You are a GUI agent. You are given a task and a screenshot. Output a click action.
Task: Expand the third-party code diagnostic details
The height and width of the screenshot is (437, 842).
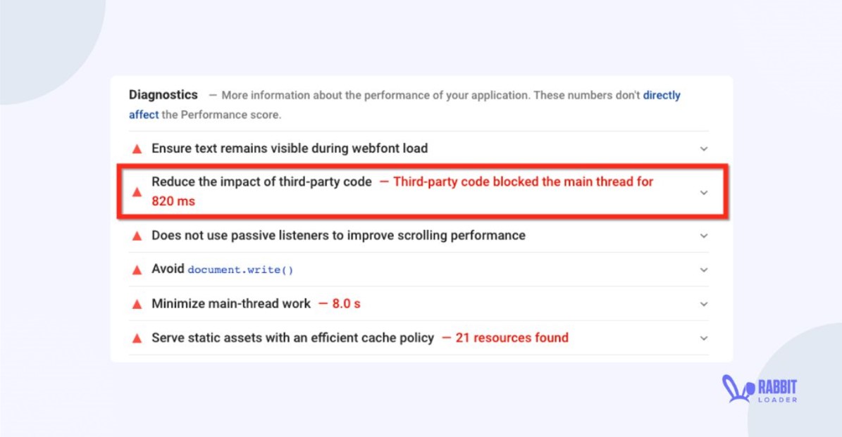coord(703,192)
